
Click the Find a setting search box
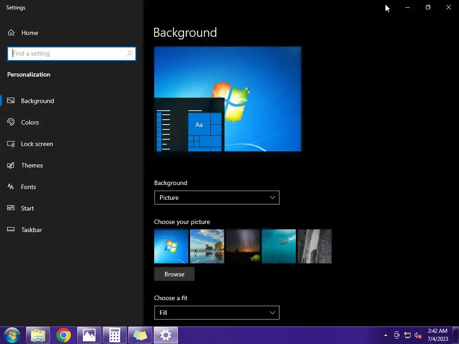[71, 54]
